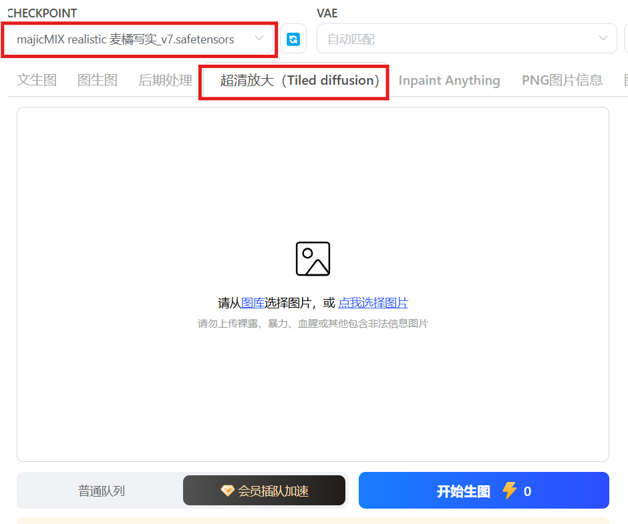Switch to the 文生图 tab
628x524 pixels.
[37, 80]
